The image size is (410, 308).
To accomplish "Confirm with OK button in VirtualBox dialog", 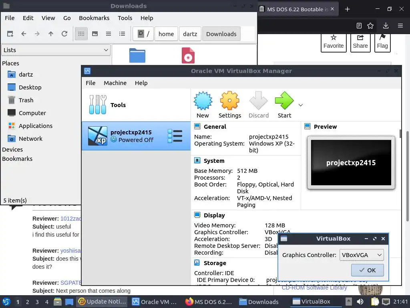I will (x=368, y=270).
